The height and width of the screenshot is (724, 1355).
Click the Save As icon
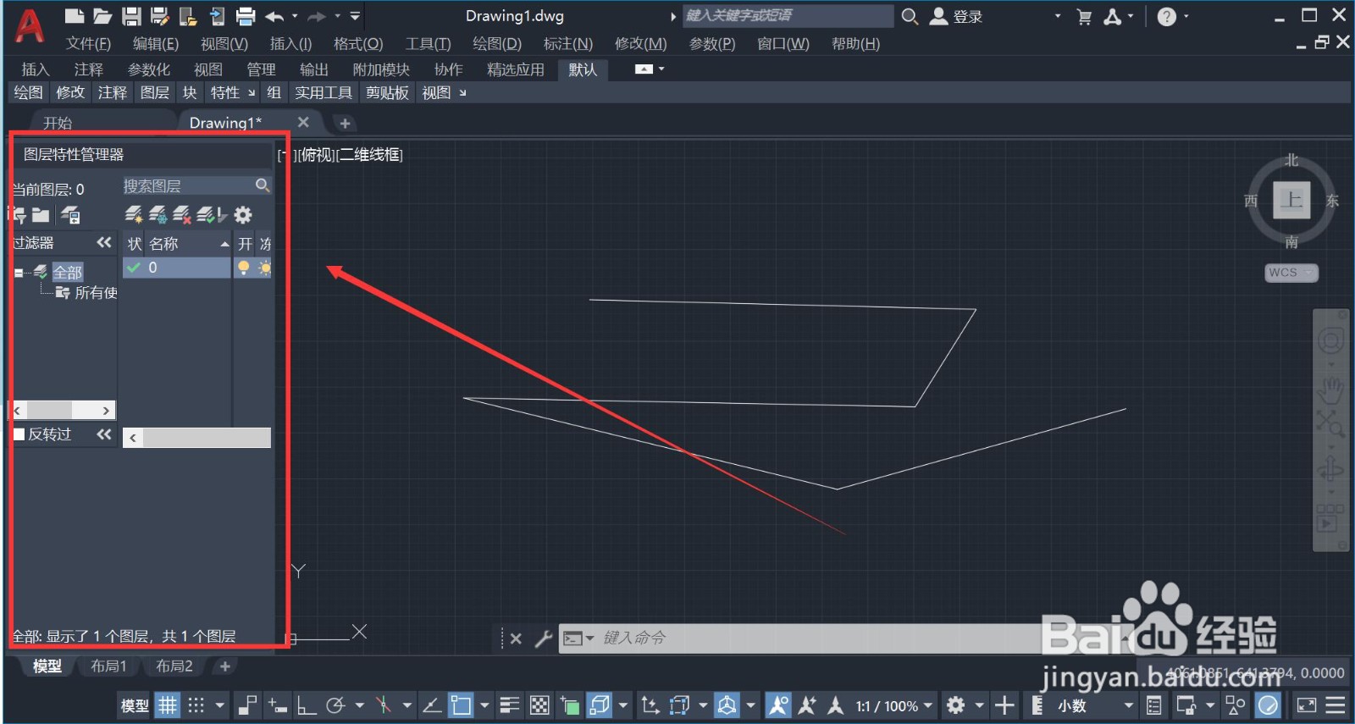pyautogui.click(x=159, y=15)
